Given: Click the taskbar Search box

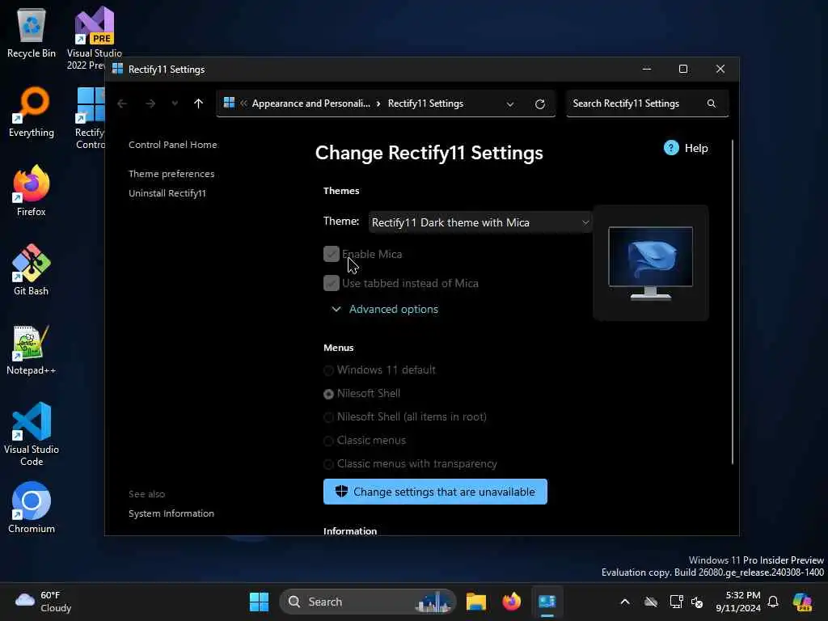Looking at the screenshot, I should click(368, 602).
